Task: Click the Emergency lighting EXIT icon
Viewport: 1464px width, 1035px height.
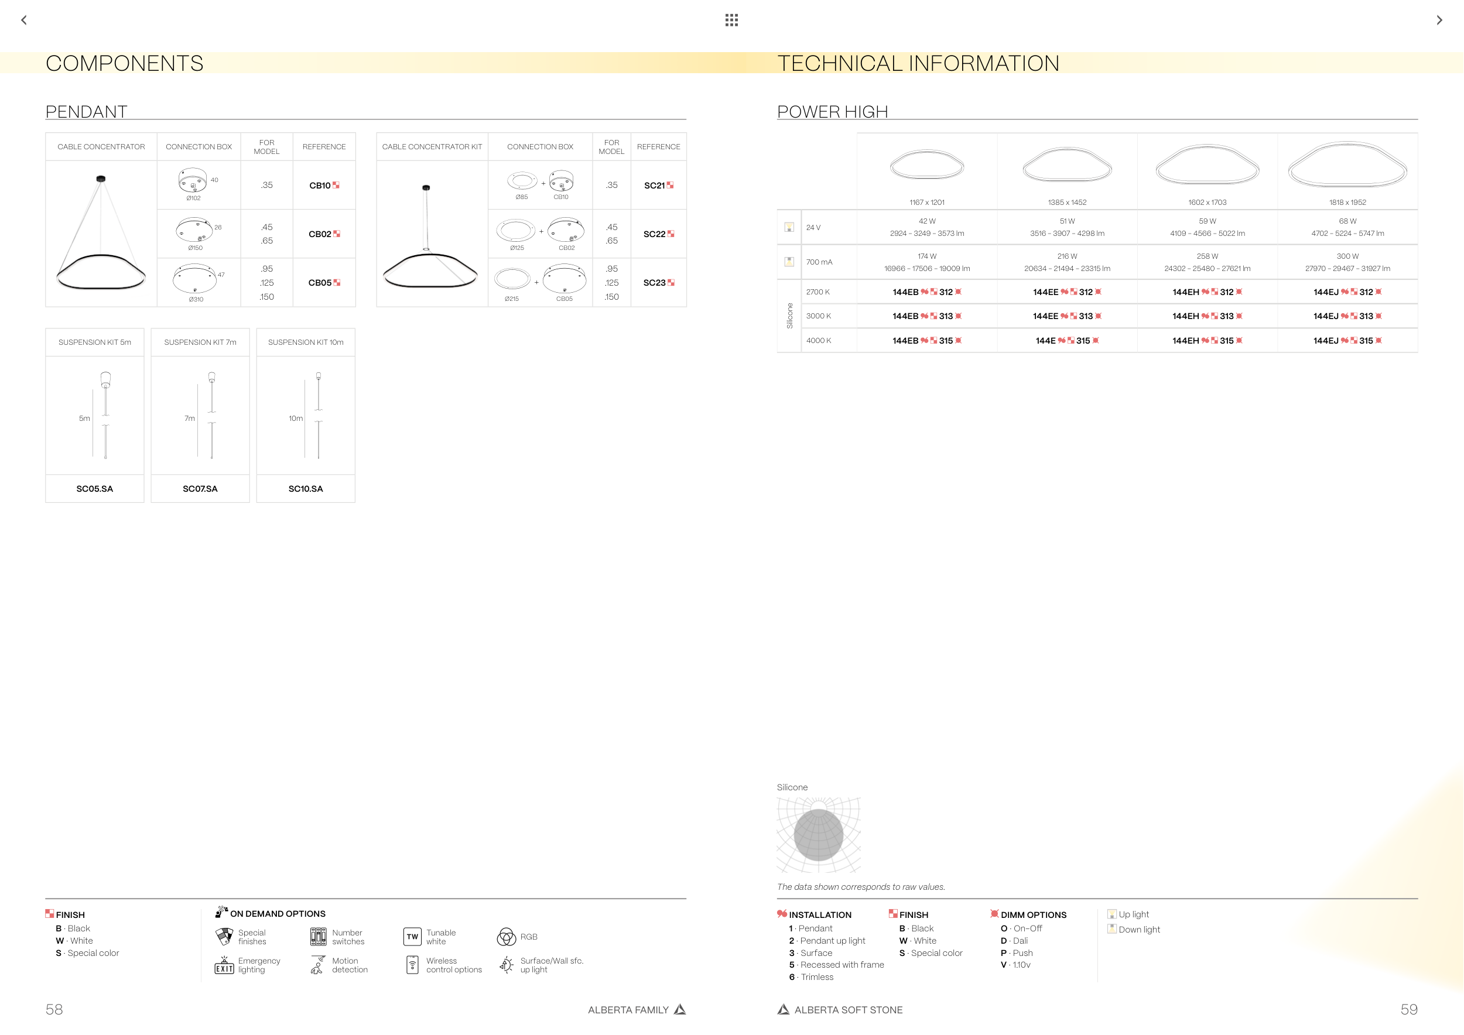Action: (224, 965)
